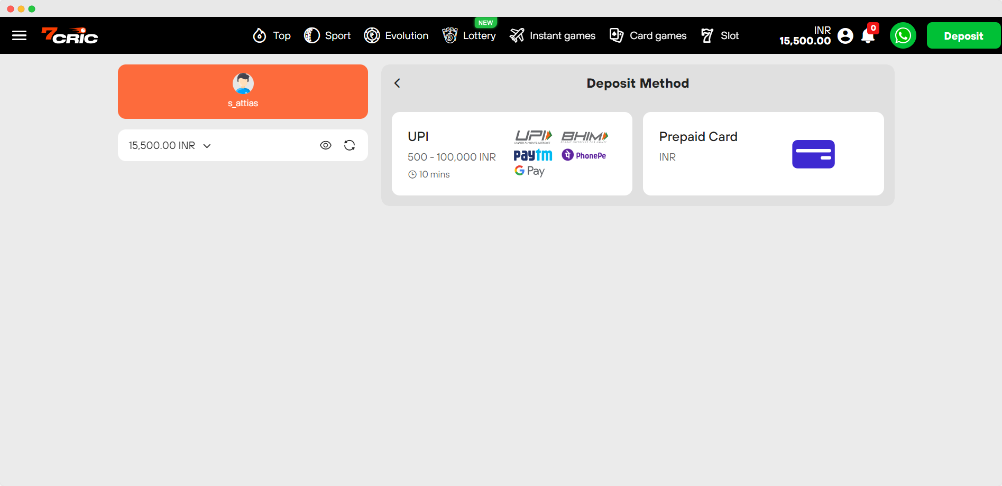Click the 500 - 100,000 INR range
The image size is (1002, 486).
[x=452, y=157]
